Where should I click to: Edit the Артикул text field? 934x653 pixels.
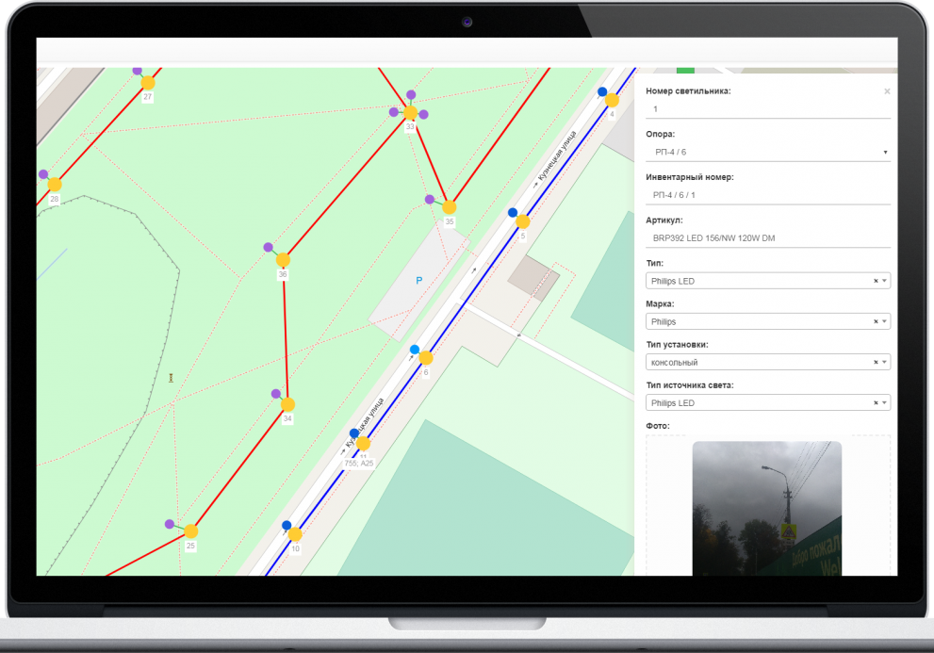[768, 238]
